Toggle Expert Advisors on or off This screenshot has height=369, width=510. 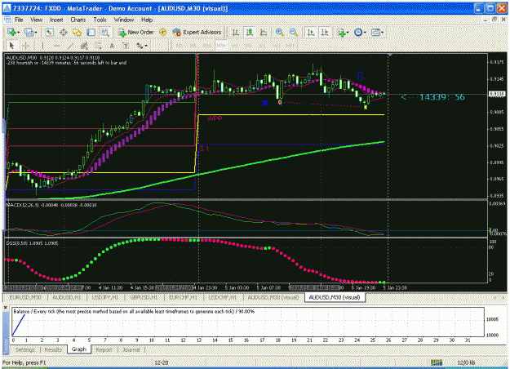[x=197, y=32]
